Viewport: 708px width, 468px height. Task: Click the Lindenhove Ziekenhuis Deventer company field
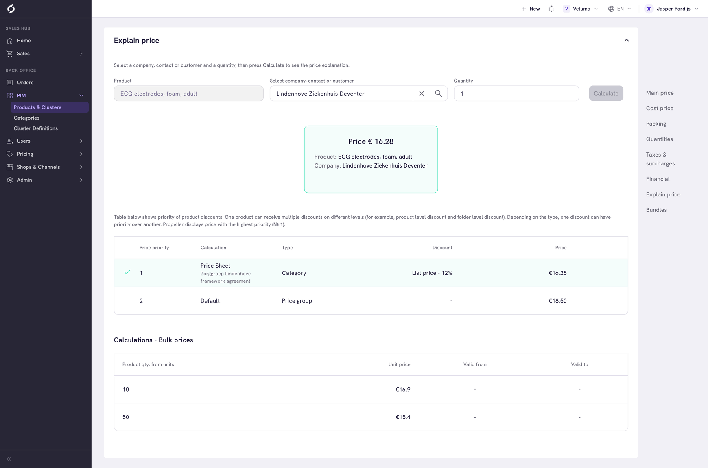(x=341, y=94)
